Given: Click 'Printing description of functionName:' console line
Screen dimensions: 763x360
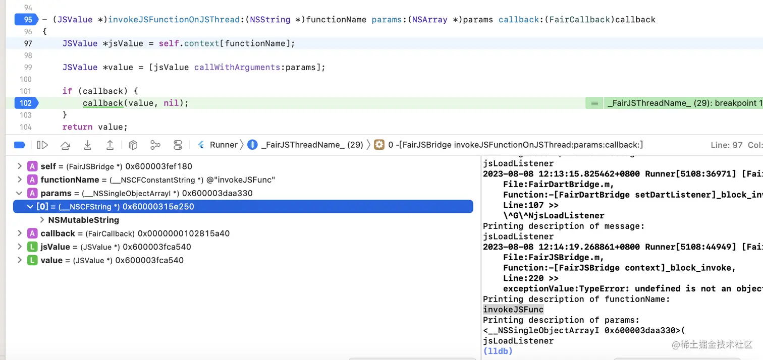Looking at the screenshot, I should pyautogui.click(x=576, y=299).
